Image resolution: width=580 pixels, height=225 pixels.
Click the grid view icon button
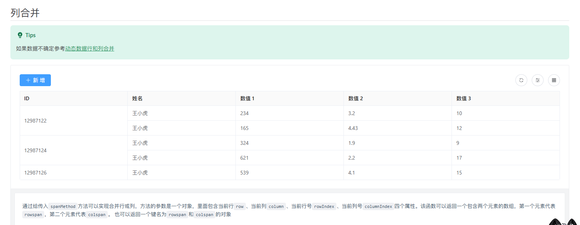click(x=554, y=80)
